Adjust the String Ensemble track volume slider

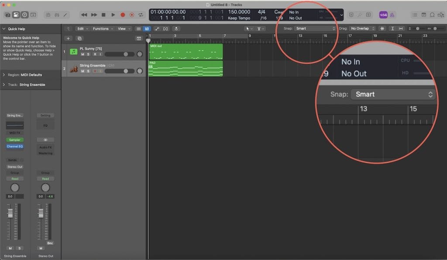(x=120, y=71)
